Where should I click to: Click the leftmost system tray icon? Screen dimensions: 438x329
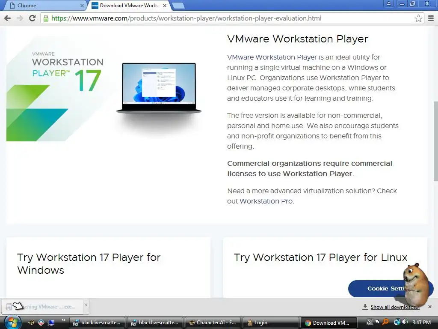click(370, 322)
